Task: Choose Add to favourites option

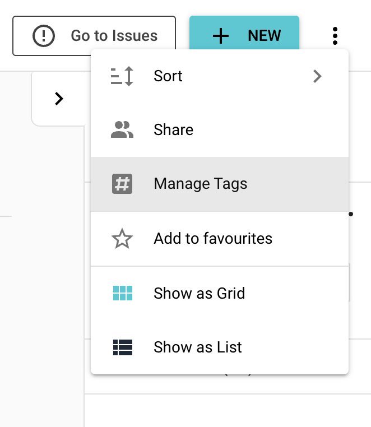Action: [213, 239]
